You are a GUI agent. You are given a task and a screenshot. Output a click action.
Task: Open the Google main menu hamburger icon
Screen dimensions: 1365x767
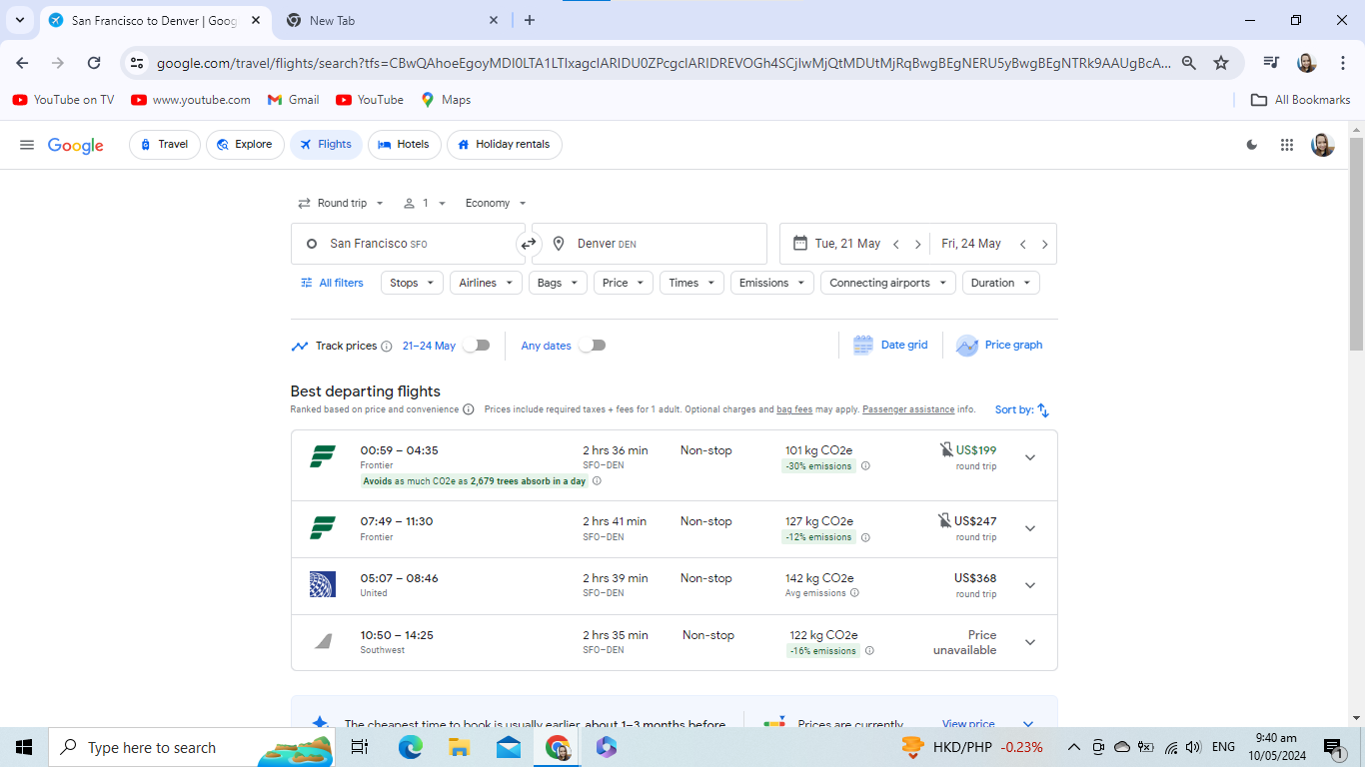(x=27, y=145)
